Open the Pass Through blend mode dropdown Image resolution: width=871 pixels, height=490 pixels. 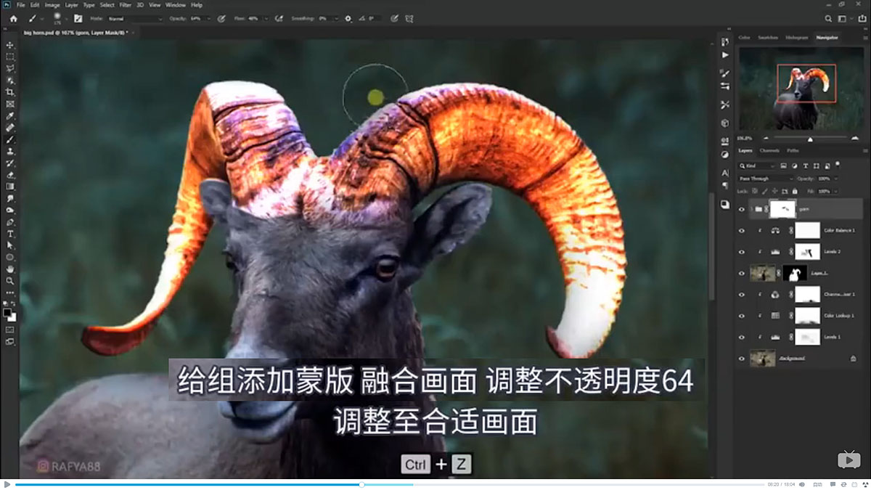(765, 179)
